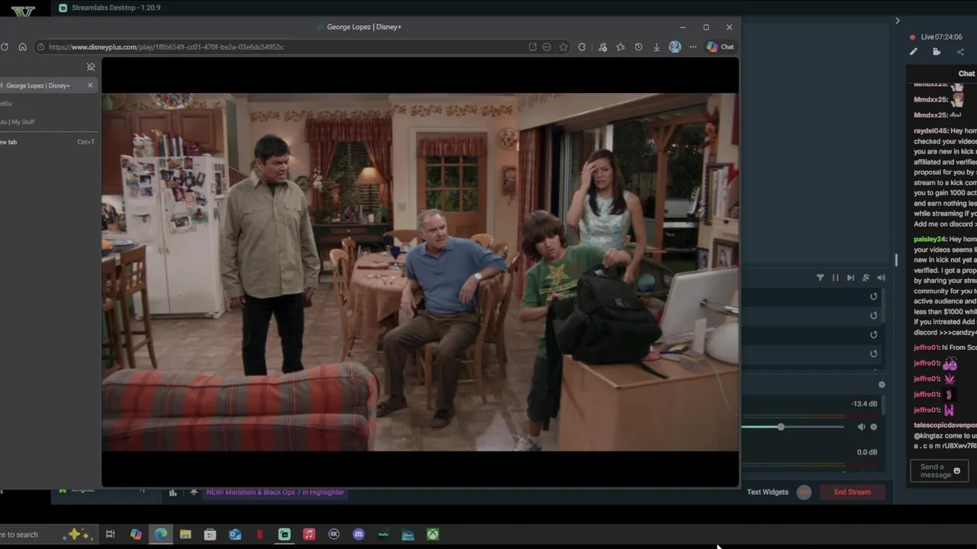
Task: Open Netflix from the taskbar
Action: 260,535
